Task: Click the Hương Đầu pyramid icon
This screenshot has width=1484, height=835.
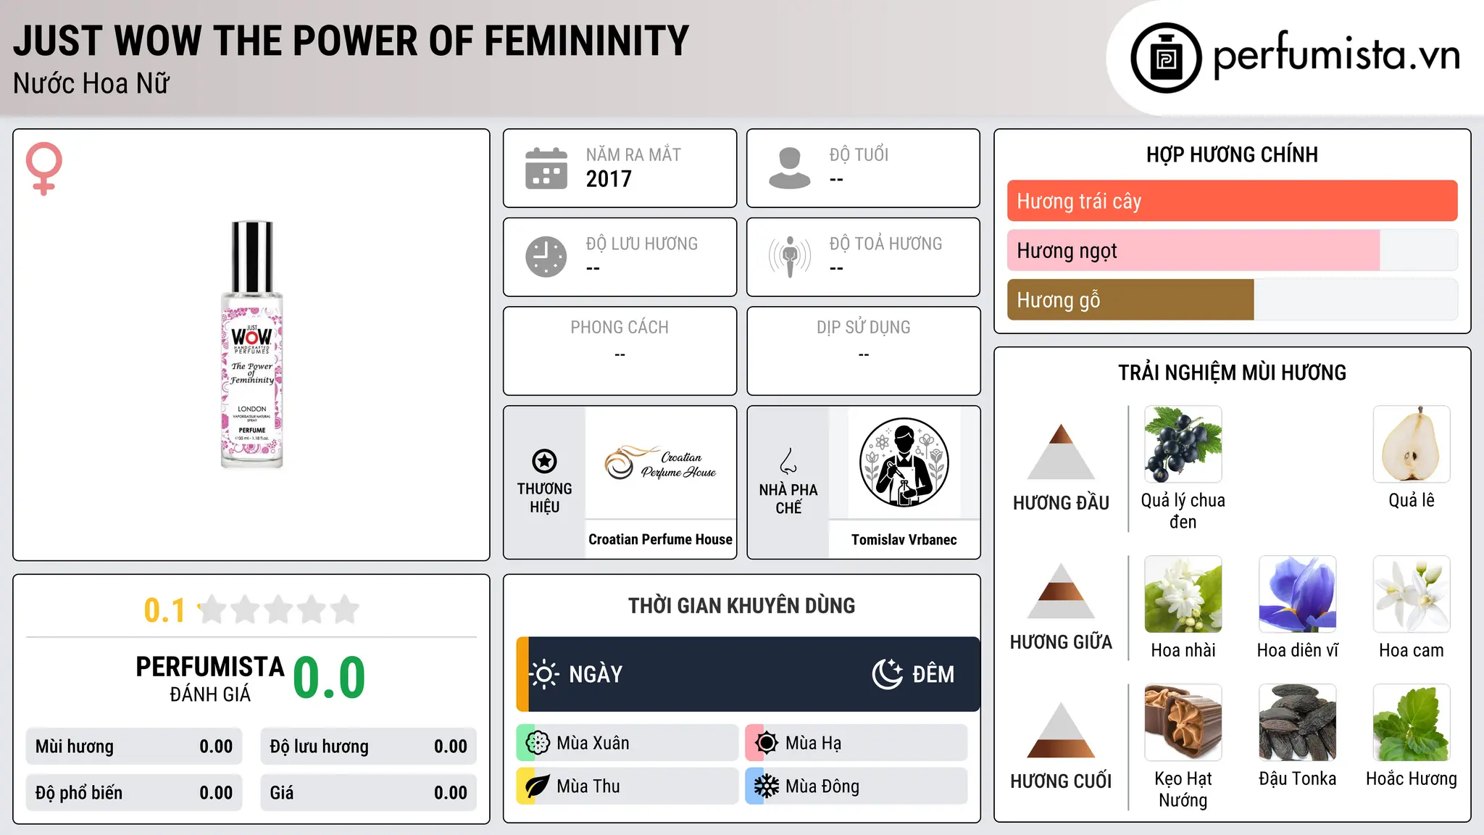Action: (1061, 452)
